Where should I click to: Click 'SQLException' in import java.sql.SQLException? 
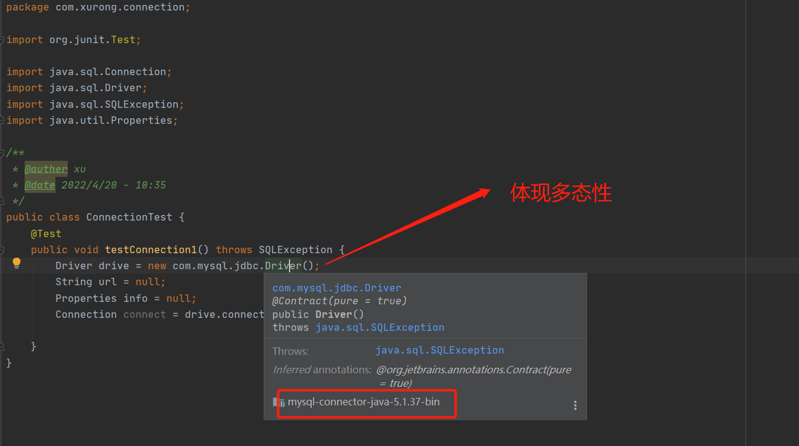[x=142, y=104]
